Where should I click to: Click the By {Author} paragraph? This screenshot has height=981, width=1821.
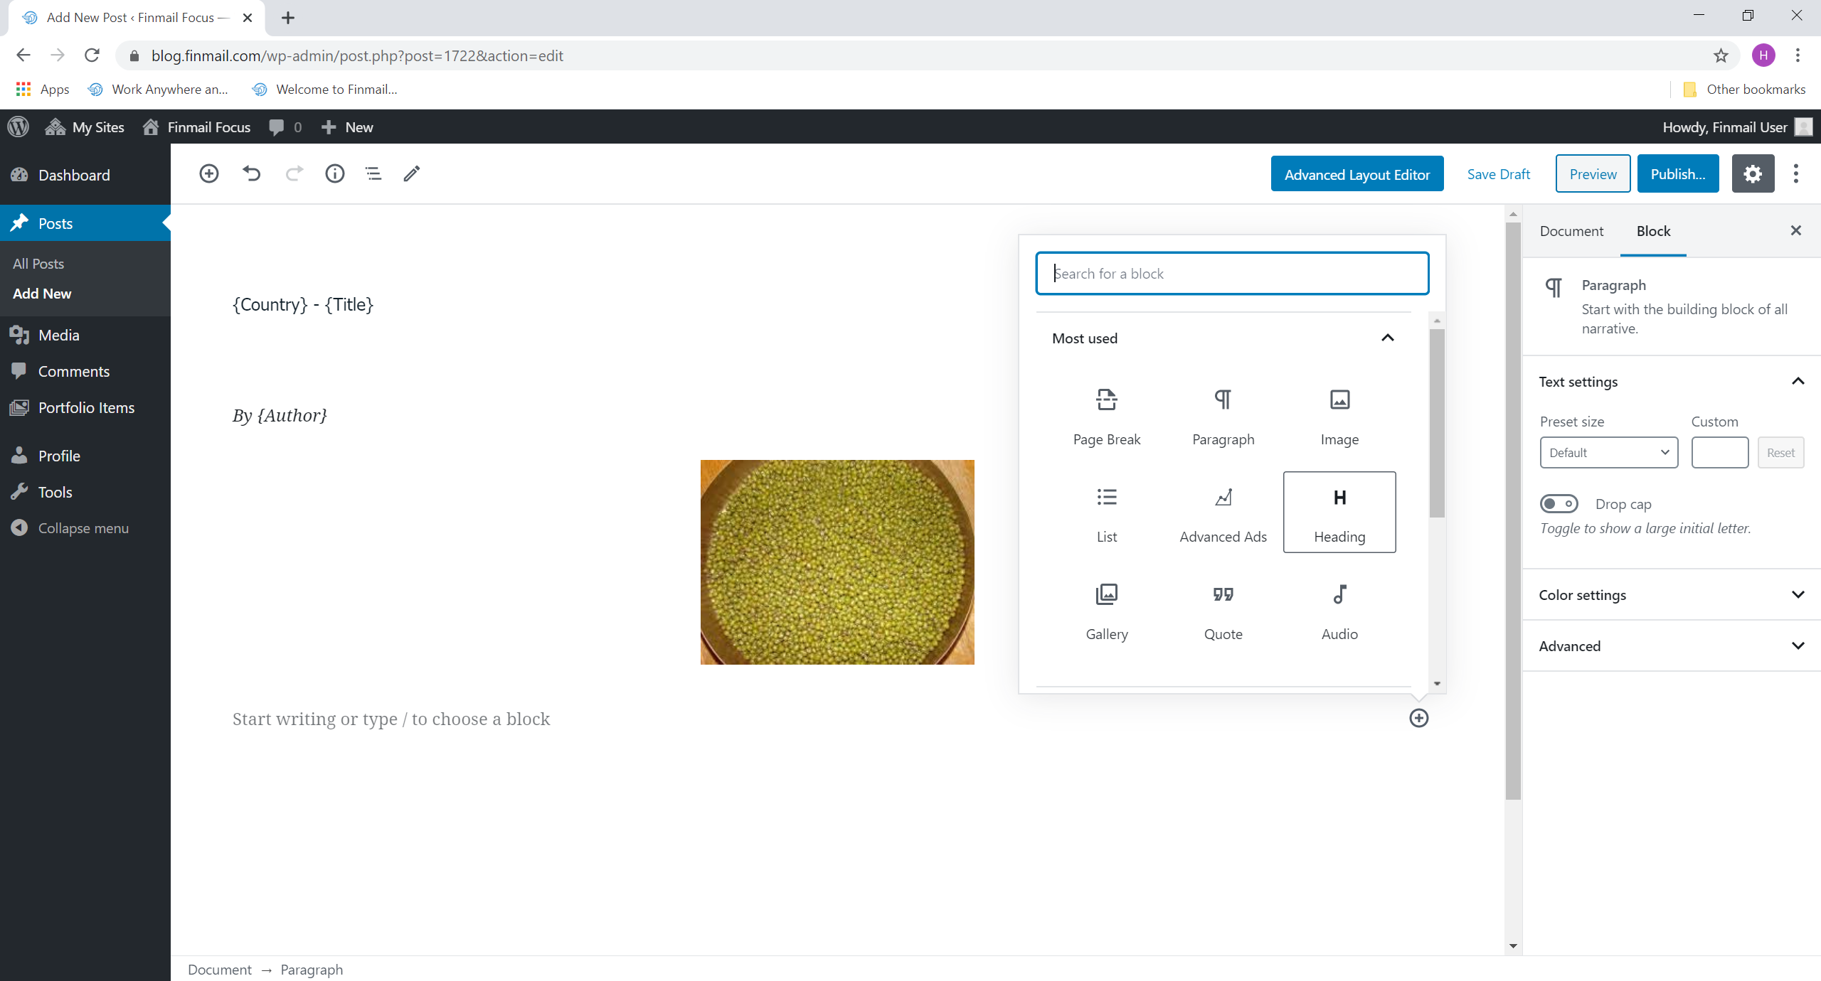tap(280, 415)
